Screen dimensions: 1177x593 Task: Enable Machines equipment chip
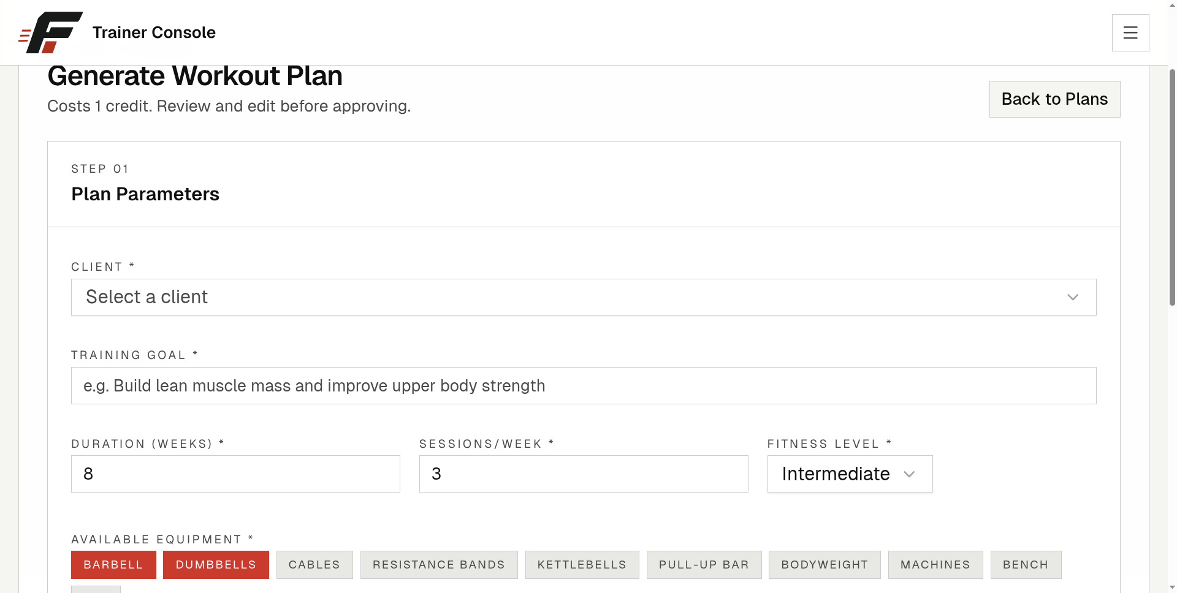pos(935,565)
